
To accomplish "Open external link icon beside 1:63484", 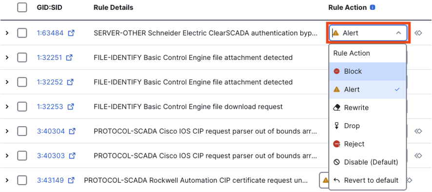I will click(x=71, y=33).
